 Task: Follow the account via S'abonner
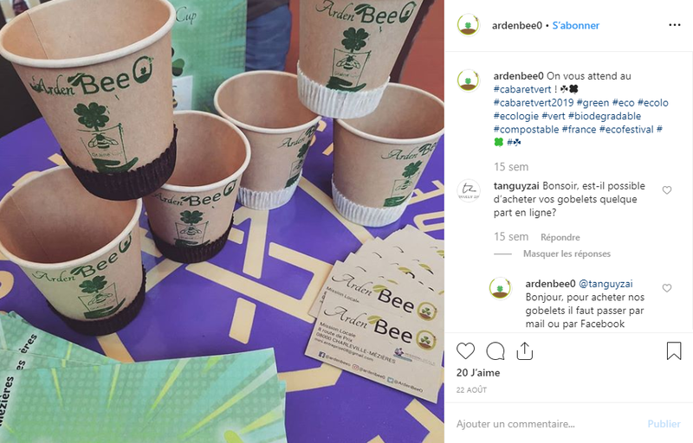click(x=575, y=26)
